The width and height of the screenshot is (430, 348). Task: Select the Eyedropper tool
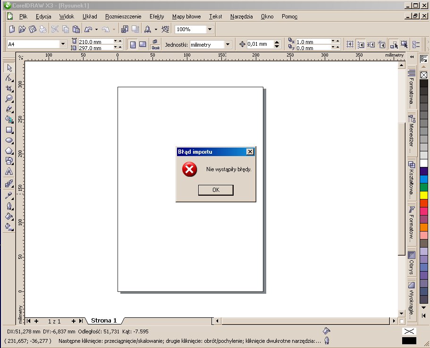pyautogui.click(x=9, y=195)
